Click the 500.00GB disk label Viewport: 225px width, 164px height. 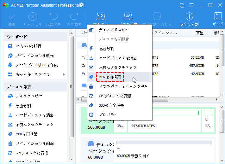(x=97, y=127)
